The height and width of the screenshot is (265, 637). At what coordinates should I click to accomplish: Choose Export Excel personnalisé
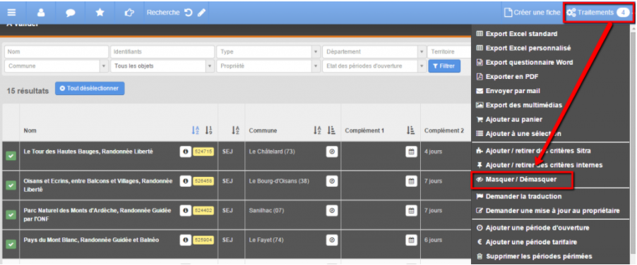[528, 48]
